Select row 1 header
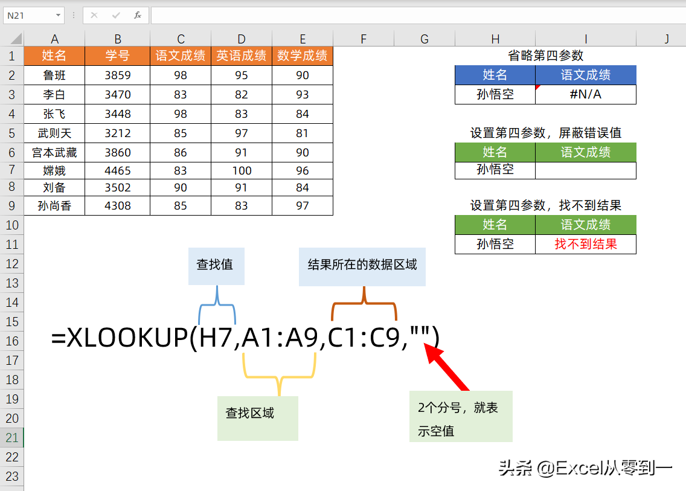The image size is (686, 491). pos(12,56)
